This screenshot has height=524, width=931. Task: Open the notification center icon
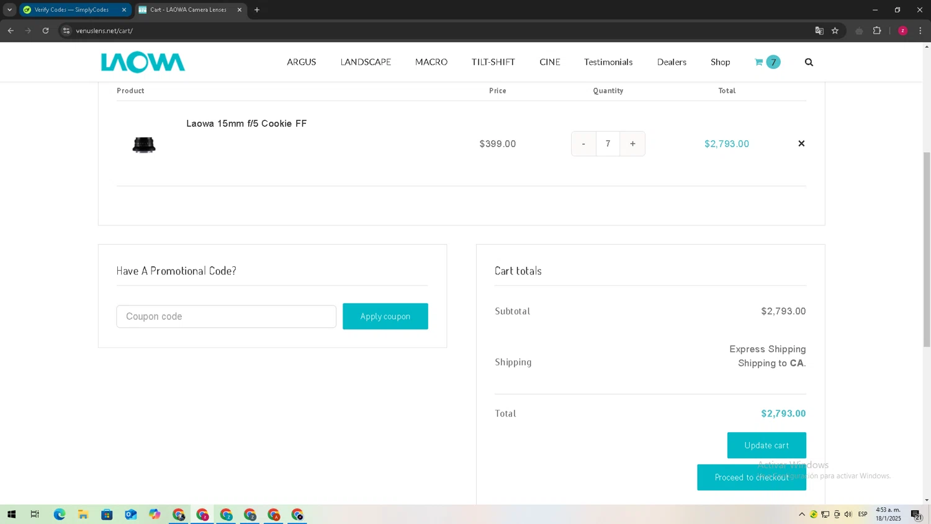click(x=917, y=515)
